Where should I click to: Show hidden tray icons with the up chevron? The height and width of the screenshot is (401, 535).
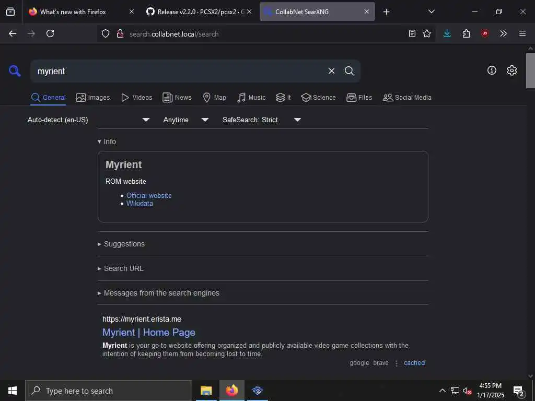442,391
